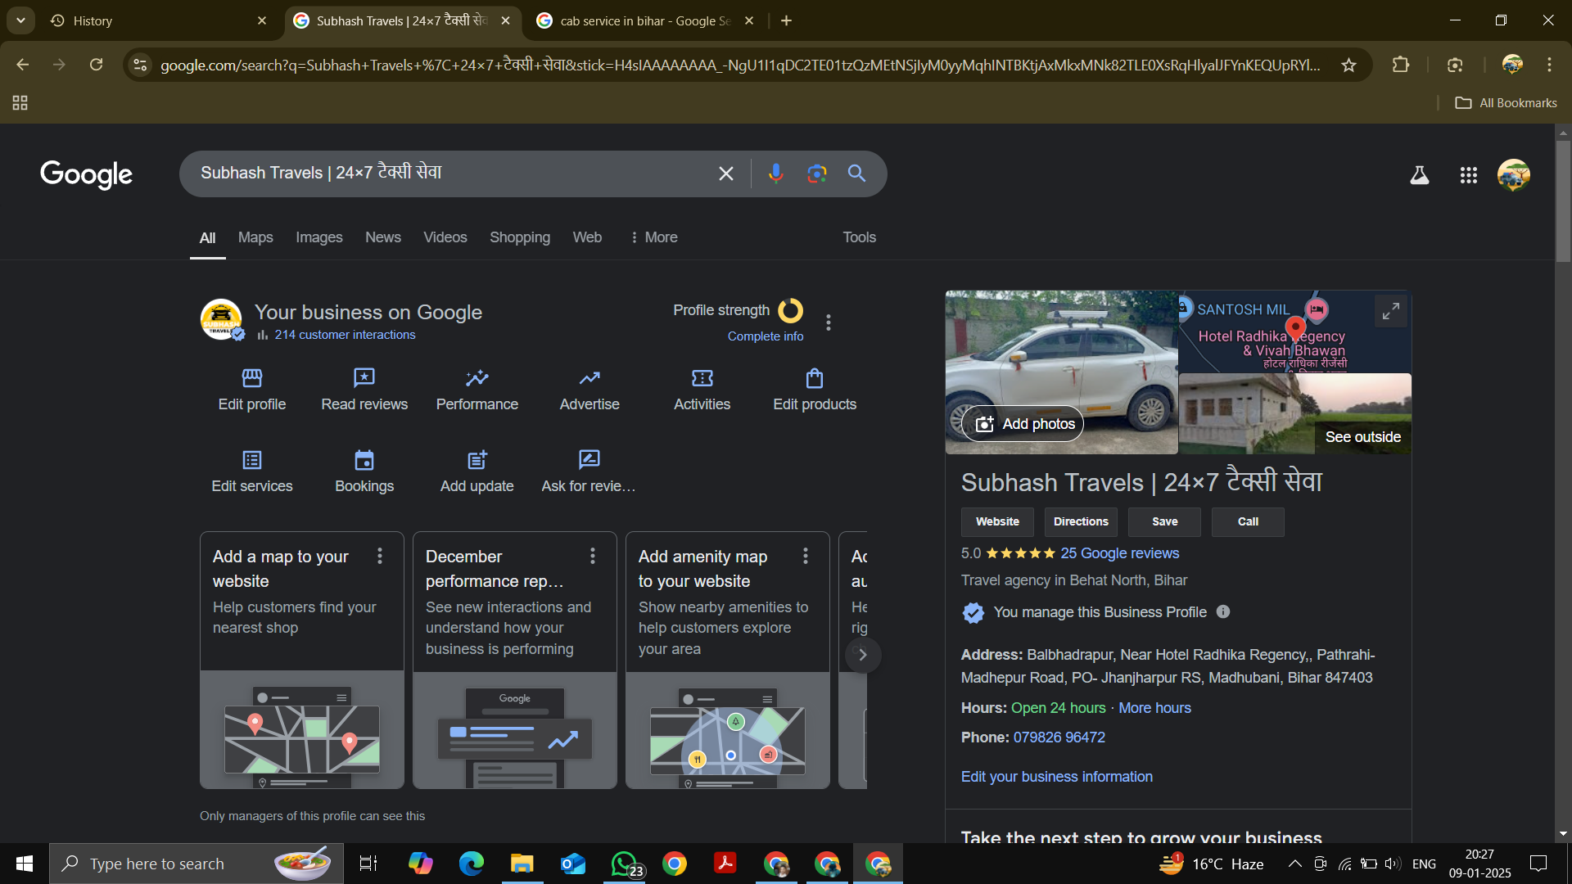Image resolution: width=1572 pixels, height=884 pixels.
Task: Open Edit profile in business panel
Action: 251,390
